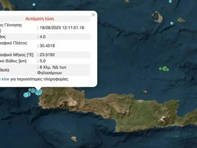Close the earthquake info popup
This screenshot has width=197, height=148.
(x=94, y=15)
